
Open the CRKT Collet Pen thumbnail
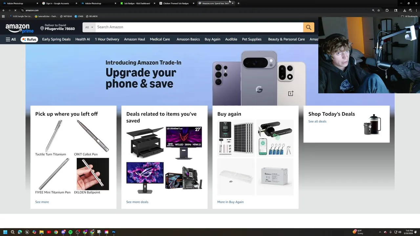click(93, 136)
